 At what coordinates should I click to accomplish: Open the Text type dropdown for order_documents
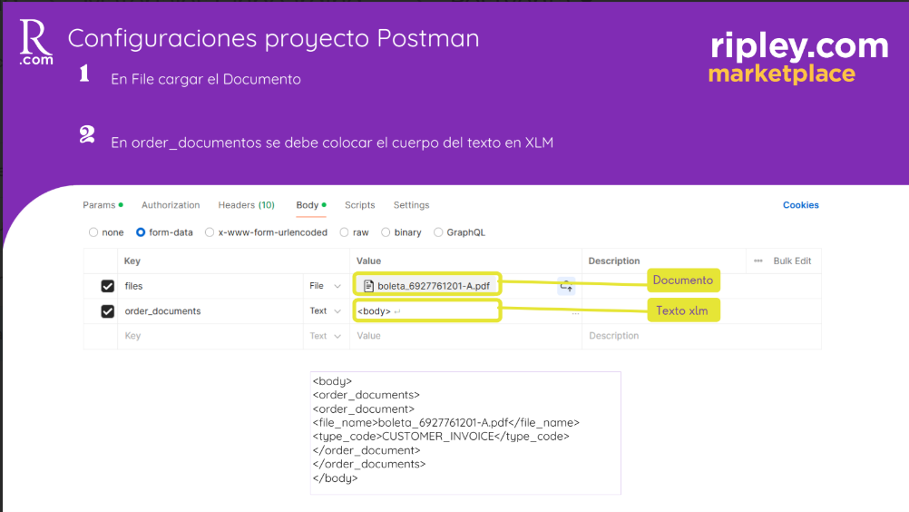[x=325, y=311]
